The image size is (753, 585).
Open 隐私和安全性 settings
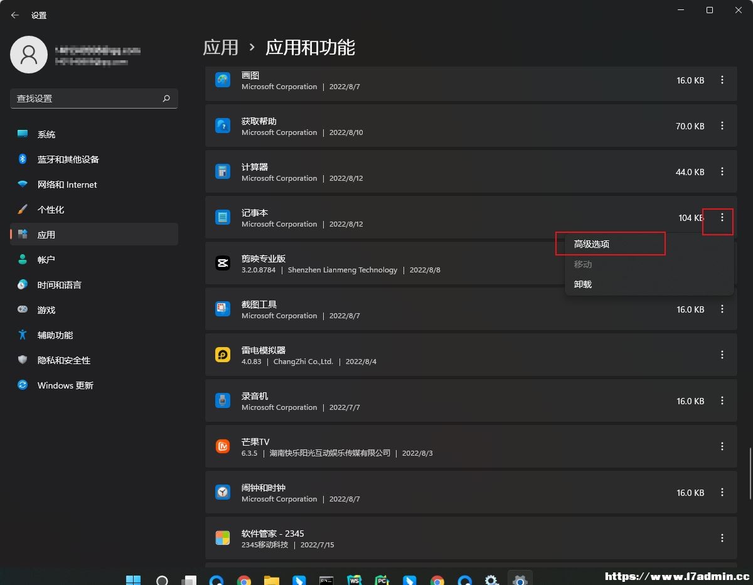94,360
